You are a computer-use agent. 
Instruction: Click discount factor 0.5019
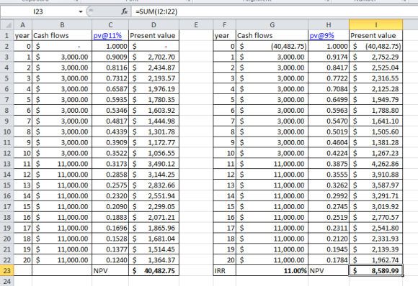click(x=329, y=132)
